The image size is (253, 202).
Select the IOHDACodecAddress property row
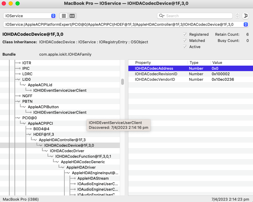click(x=191, y=68)
